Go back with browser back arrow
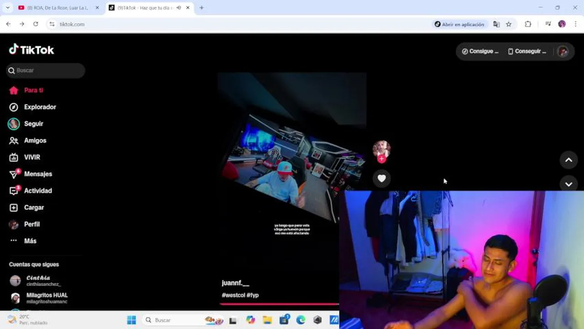Viewport: 584px width, 329px height. click(8, 24)
